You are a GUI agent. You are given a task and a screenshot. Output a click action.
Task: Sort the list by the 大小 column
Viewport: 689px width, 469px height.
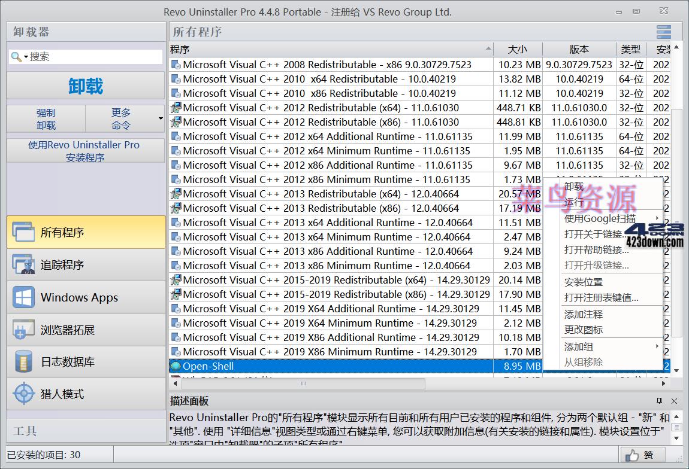point(518,49)
